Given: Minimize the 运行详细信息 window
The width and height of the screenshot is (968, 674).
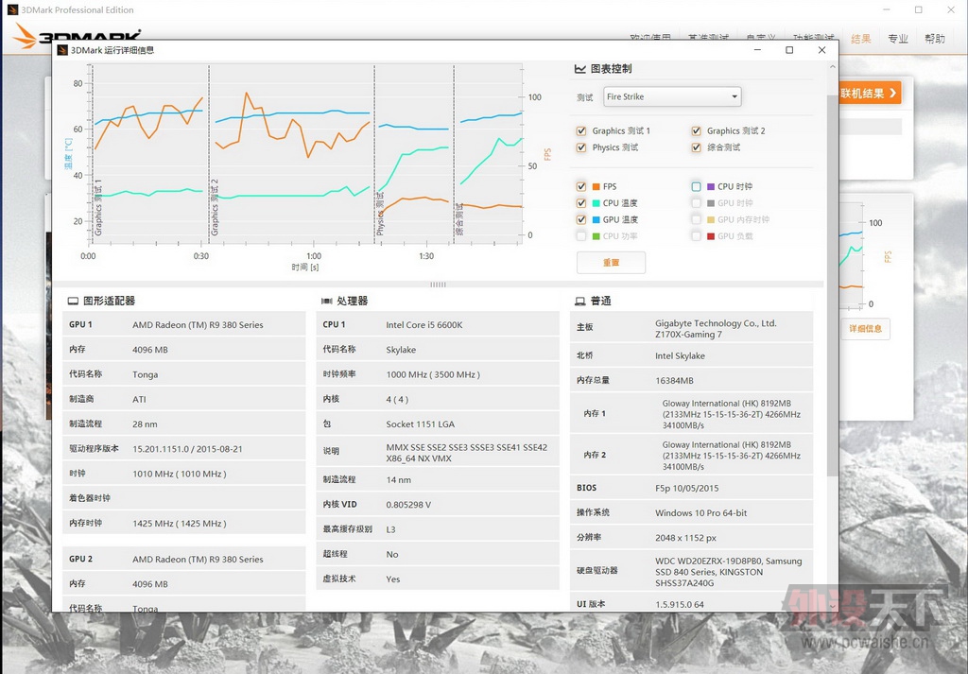Looking at the screenshot, I should [757, 50].
